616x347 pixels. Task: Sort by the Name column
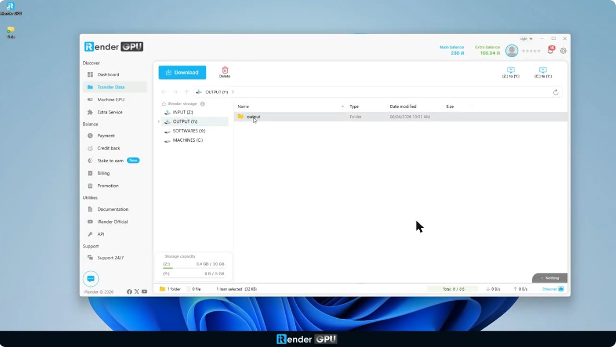tap(243, 107)
